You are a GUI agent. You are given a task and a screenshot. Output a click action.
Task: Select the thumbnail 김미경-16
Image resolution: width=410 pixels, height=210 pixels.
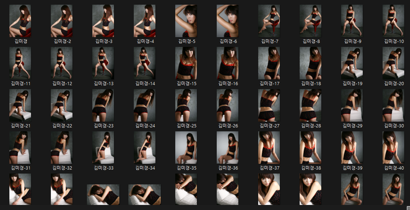[228, 62]
